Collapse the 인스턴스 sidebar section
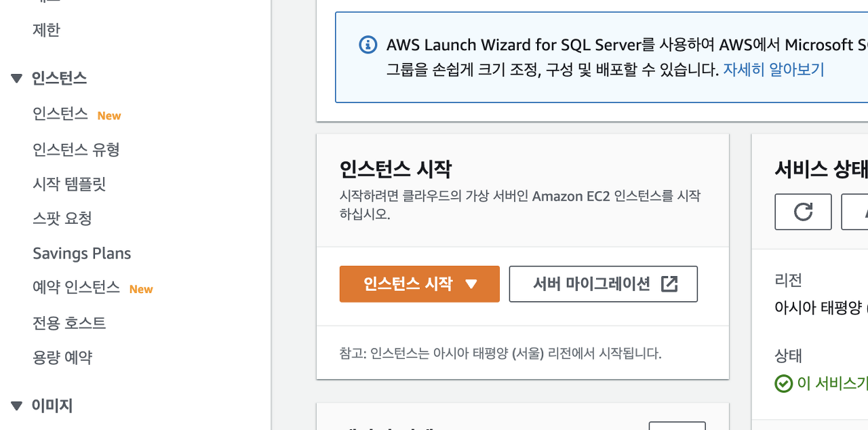The width and height of the screenshot is (868, 430). (x=18, y=78)
